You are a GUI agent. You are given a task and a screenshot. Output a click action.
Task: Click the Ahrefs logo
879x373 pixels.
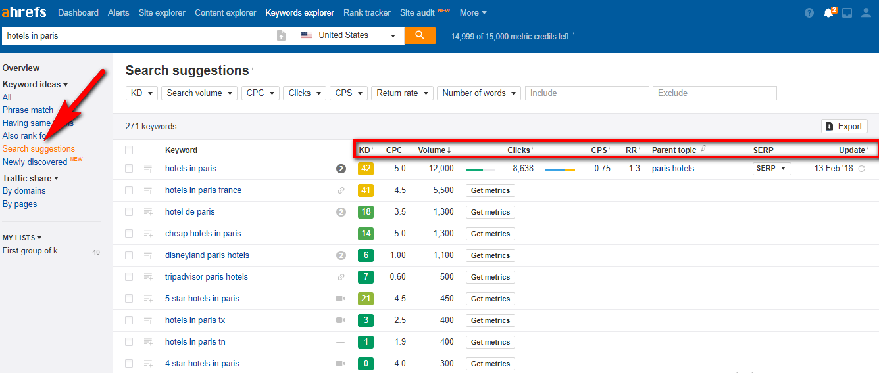point(24,12)
